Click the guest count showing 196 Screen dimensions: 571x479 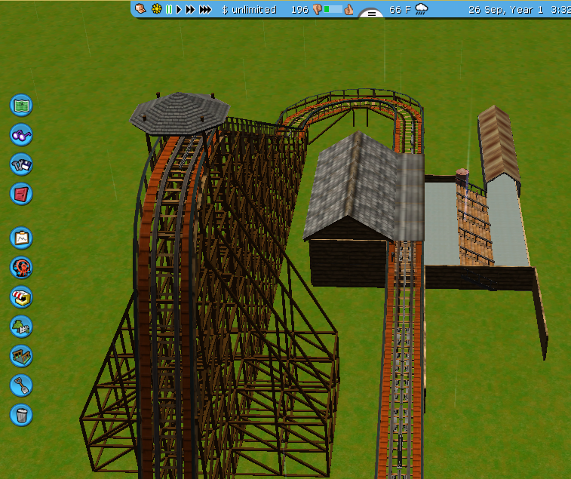[299, 10]
